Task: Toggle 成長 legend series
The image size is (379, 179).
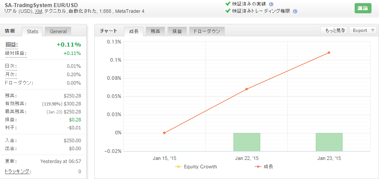Action: tap(264, 167)
